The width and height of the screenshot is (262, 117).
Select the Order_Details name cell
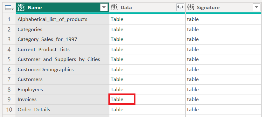63,109
